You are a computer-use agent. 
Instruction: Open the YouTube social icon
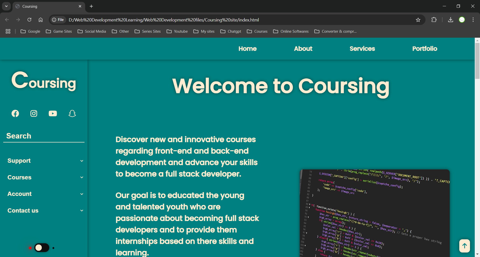(53, 114)
